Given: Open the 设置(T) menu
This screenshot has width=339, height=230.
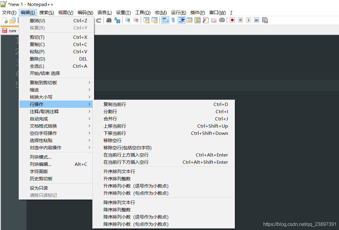Looking at the screenshot, I should pyautogui.click(x=123, y=13).
